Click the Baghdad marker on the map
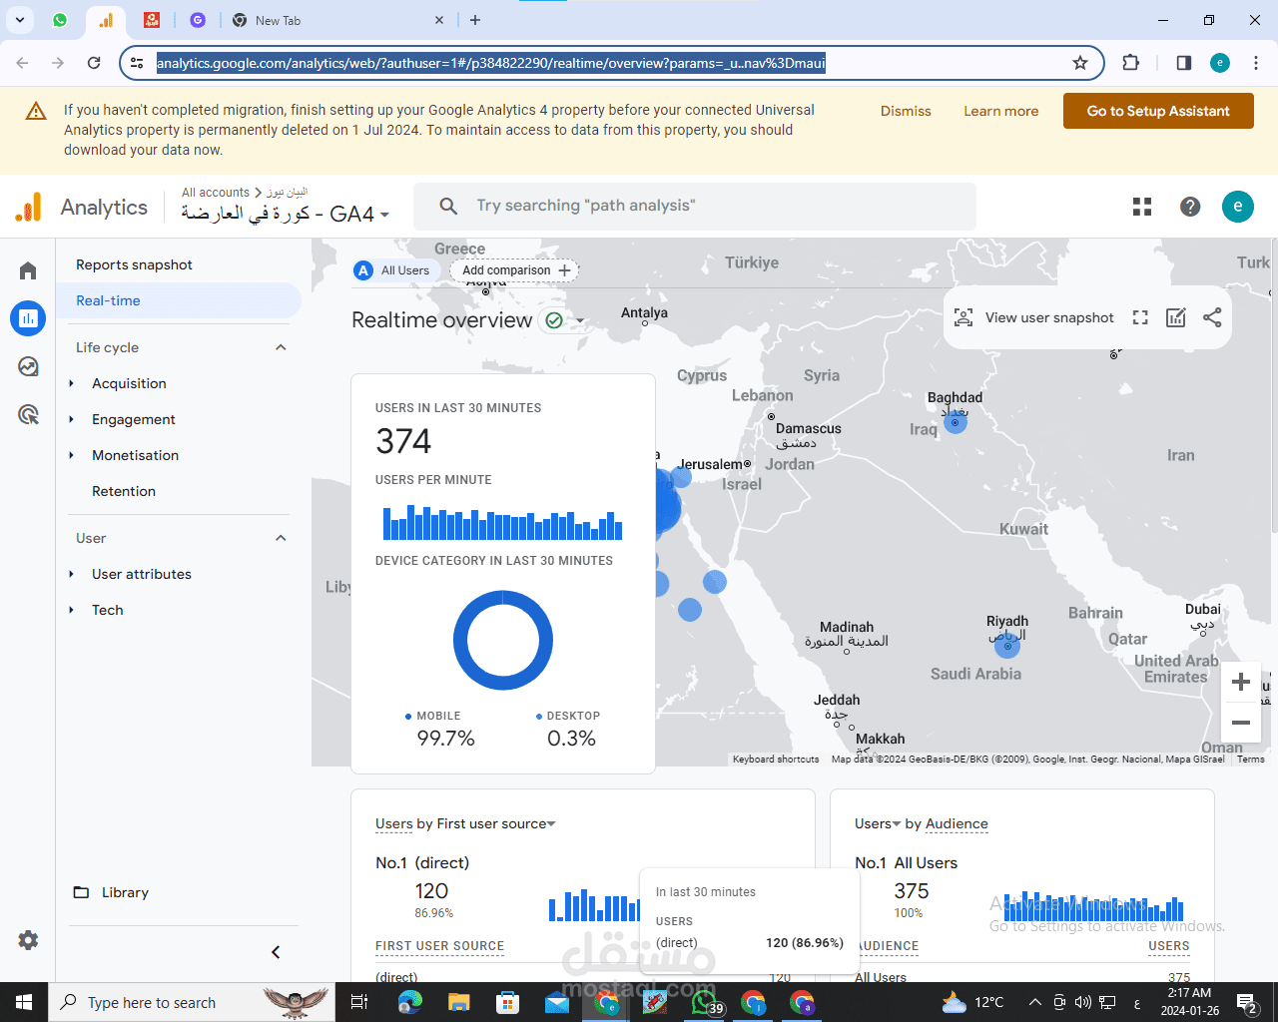 (956, 423)
